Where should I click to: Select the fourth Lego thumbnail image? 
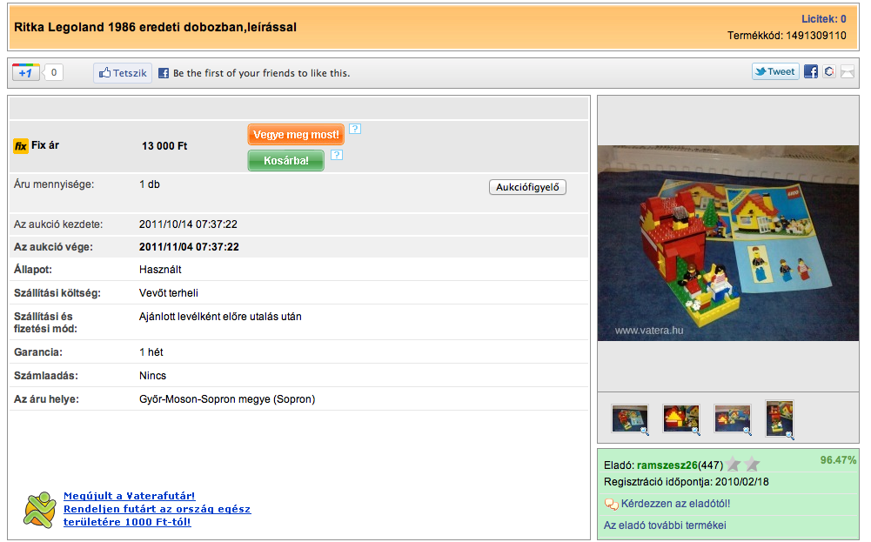780,419
